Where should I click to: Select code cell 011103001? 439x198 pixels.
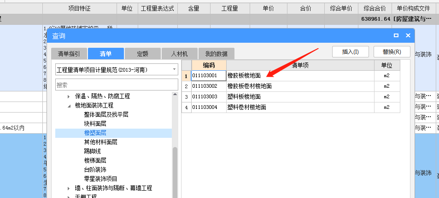[209, 76]
